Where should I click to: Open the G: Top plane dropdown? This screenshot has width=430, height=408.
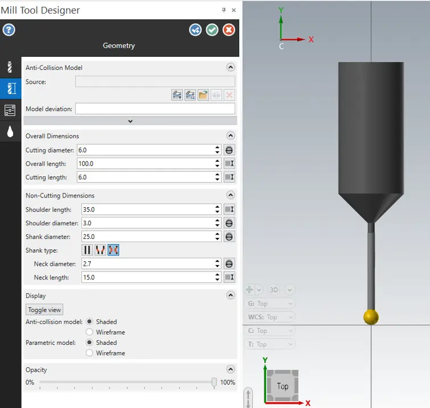click(x=270, y=304)
